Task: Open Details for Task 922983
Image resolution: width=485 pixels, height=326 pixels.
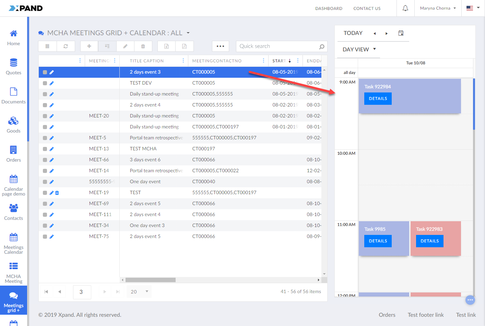Action: pos(429,241)
